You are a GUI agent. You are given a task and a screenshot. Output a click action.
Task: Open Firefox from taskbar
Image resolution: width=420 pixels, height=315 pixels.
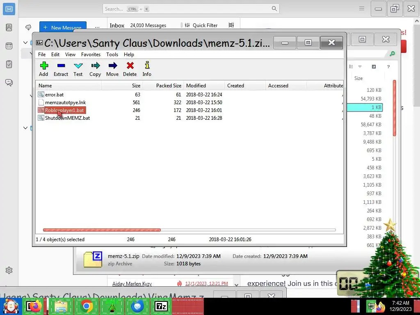pyautogui.click(x=34, y=306)
